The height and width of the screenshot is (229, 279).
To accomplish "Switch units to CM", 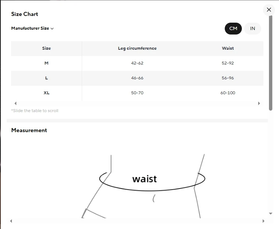I will pos(233,29).
